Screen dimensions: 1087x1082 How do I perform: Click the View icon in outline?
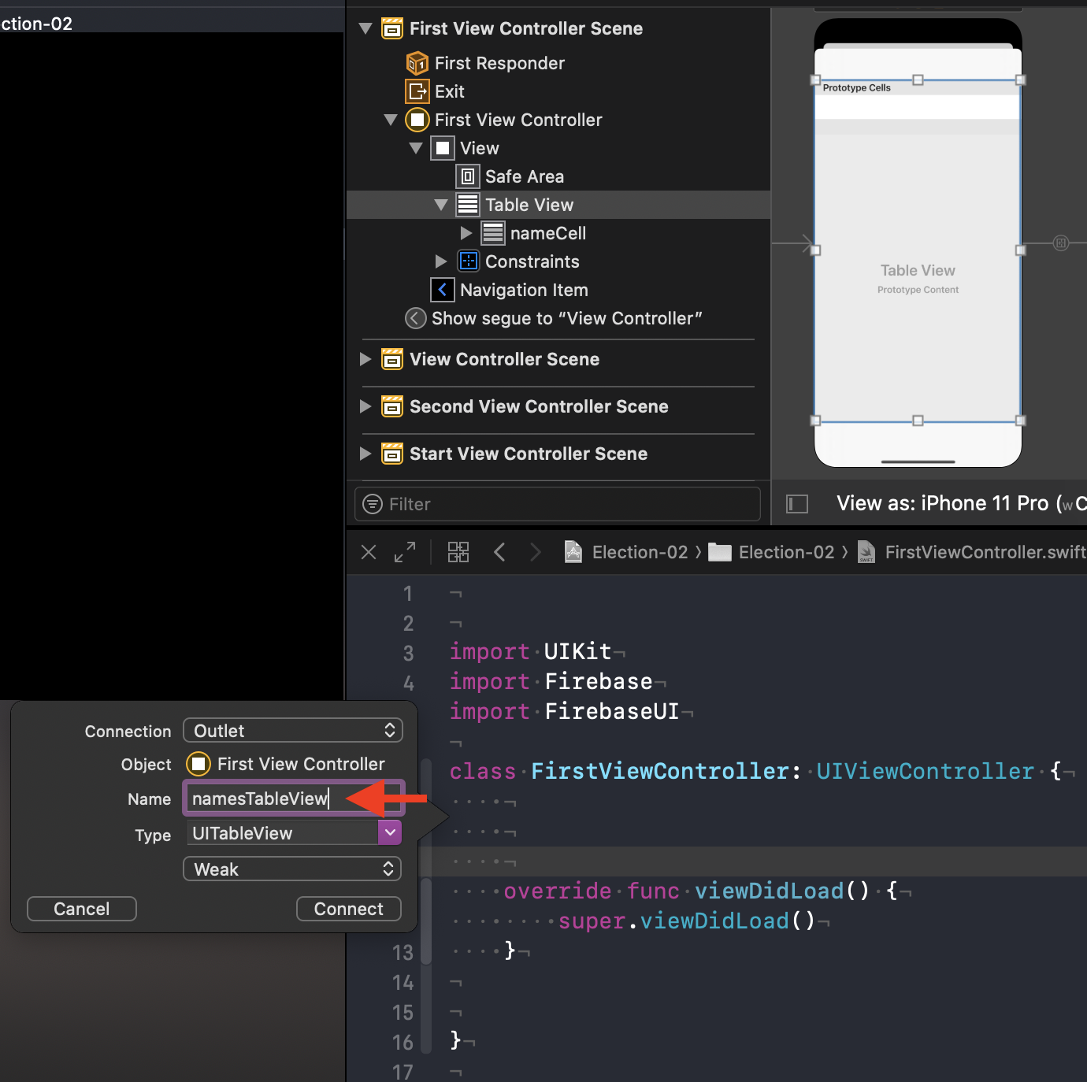(x=443, y=148)
